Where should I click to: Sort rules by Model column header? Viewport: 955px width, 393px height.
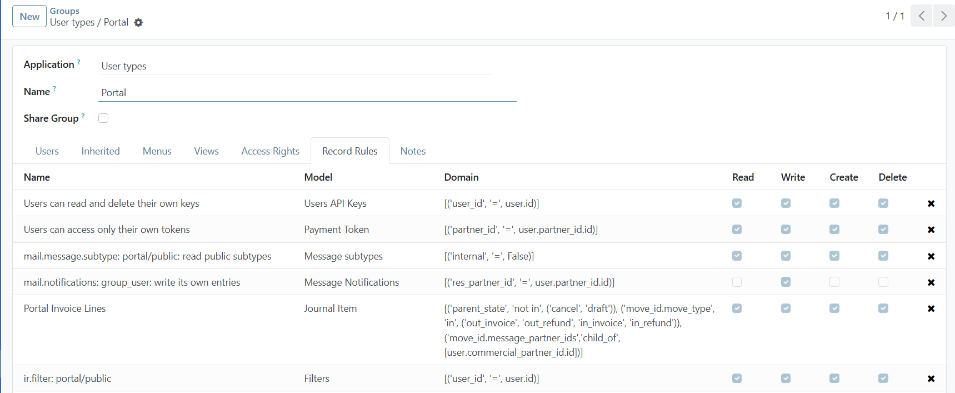pos(318,177)
